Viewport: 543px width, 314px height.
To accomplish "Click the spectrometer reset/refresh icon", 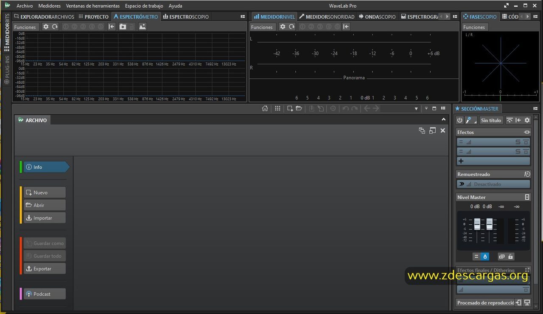I will 55,27.
